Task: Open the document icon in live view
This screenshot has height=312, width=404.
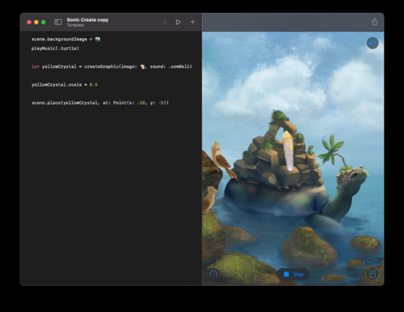Action: (372, 273)
